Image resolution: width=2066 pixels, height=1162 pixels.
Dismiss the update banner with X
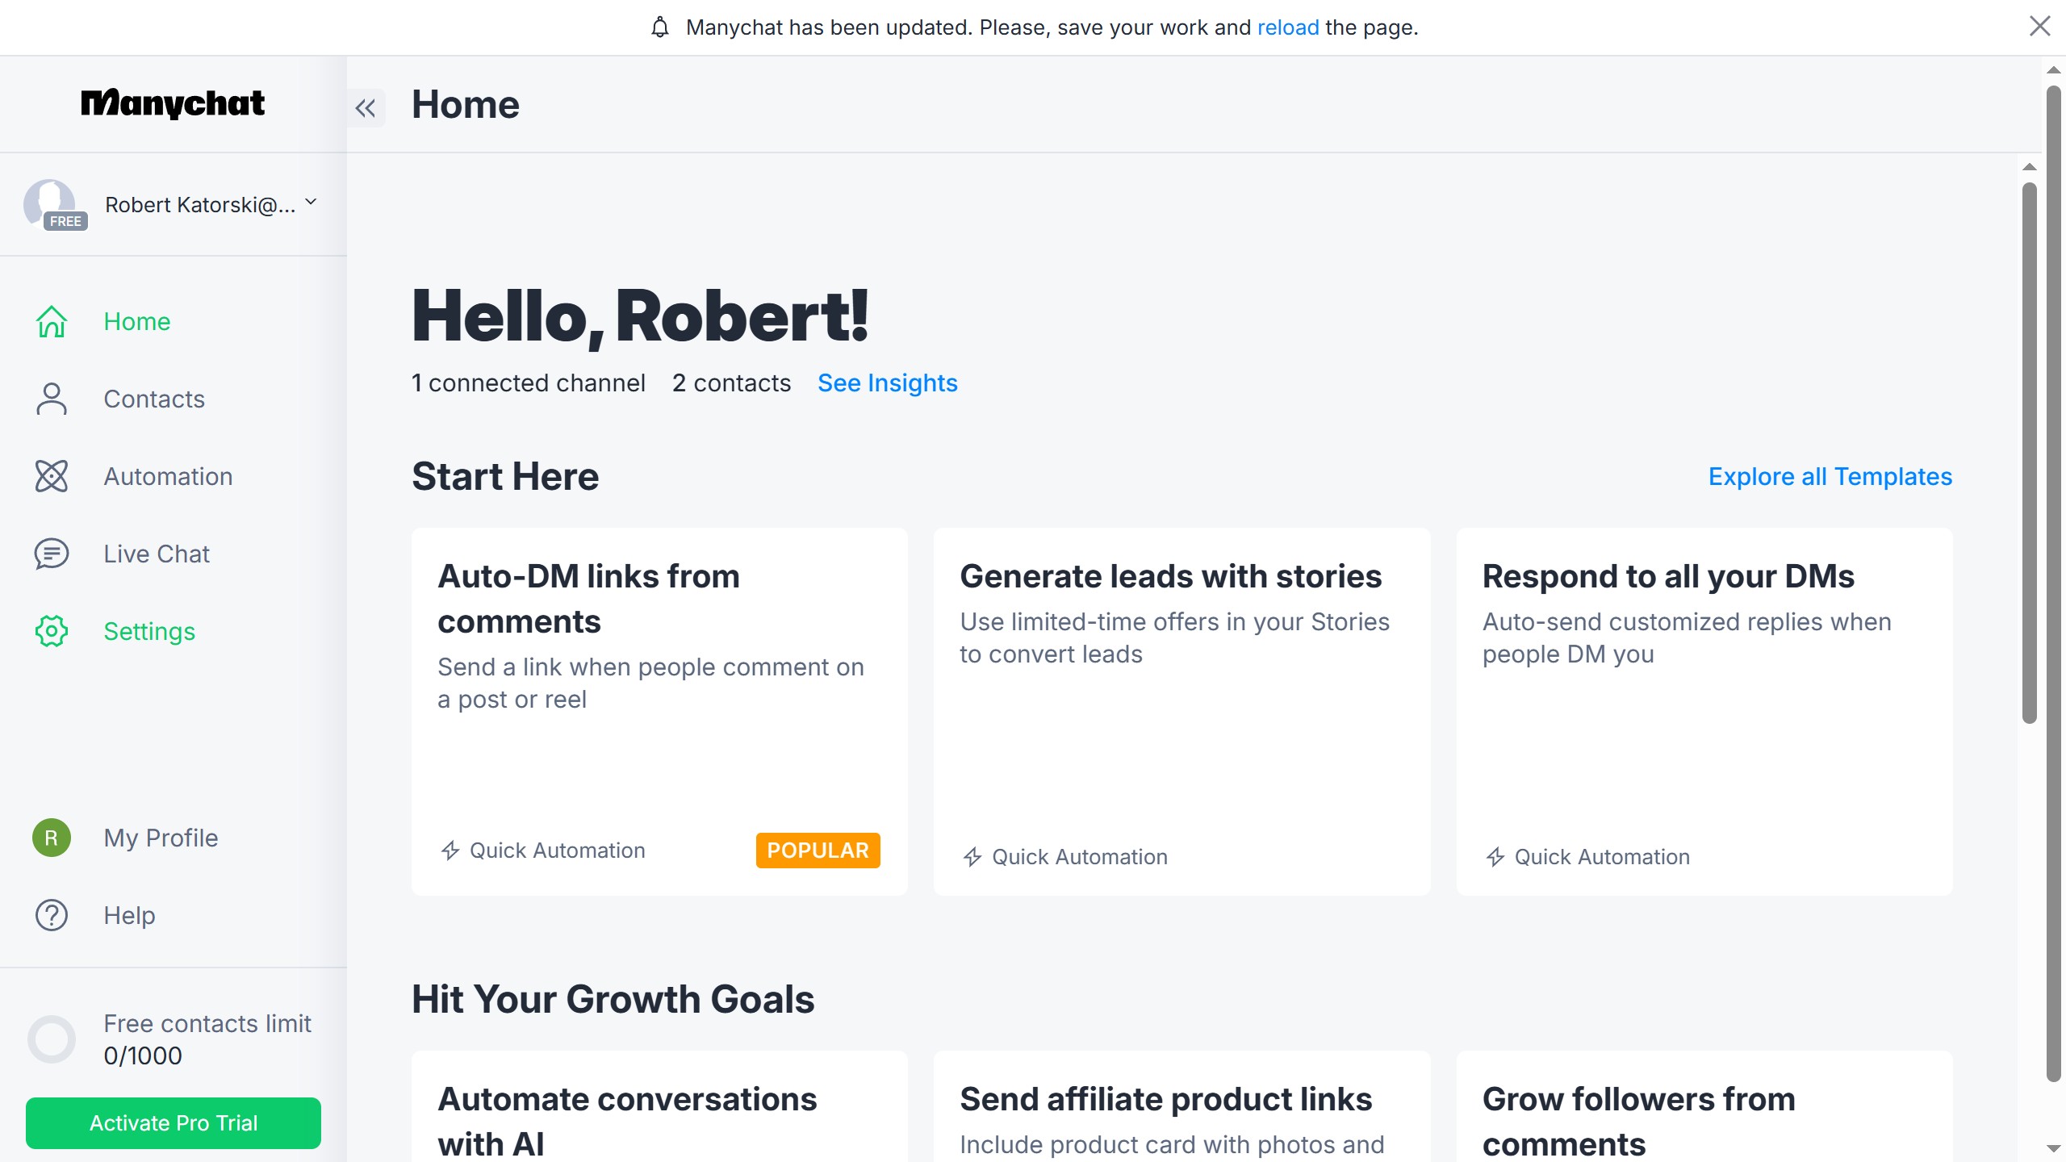click(x=2039, y=27)
